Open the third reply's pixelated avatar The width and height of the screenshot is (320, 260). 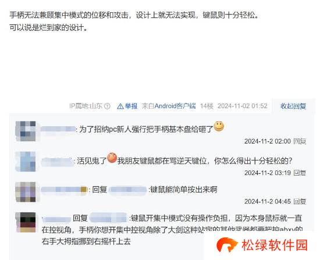point(26,192)
